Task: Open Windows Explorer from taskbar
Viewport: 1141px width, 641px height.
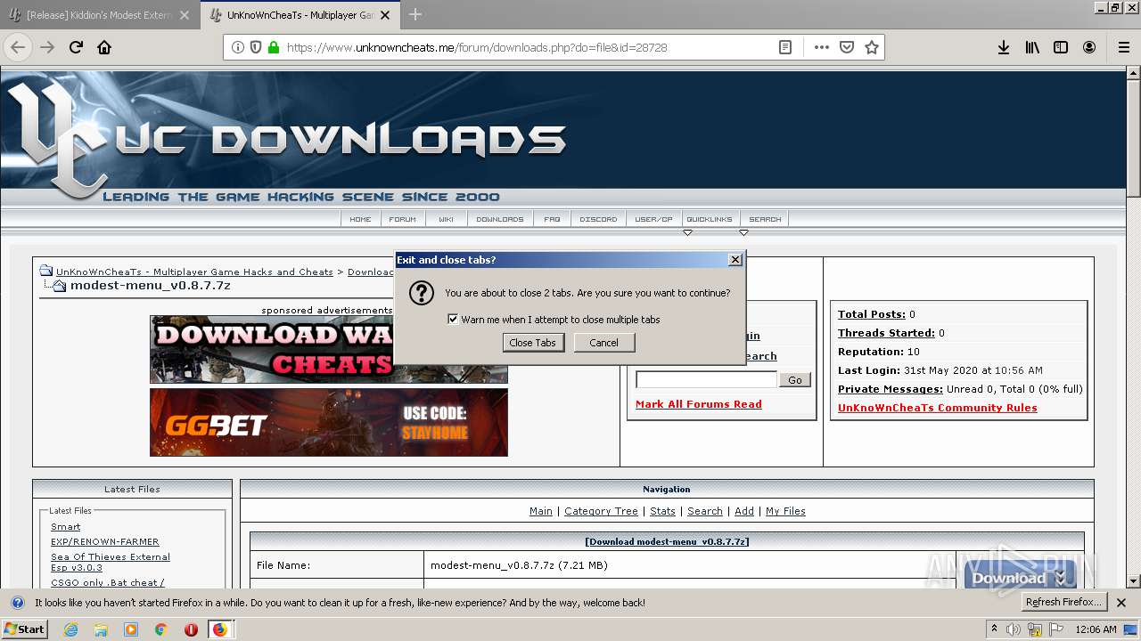Action: [101, 629]
